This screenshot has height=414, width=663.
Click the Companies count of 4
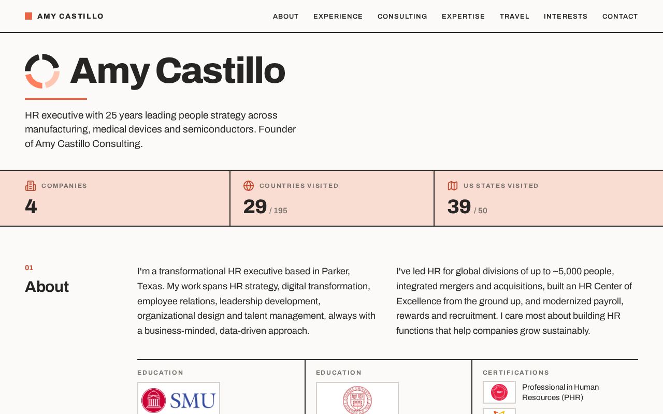[x=31, y=207]
